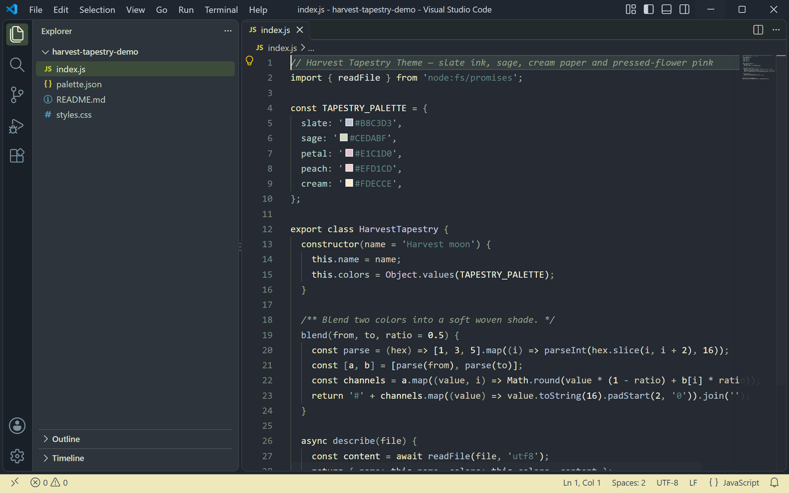Open Run and Debug view icon
This screenshot has width=789, height=493.
coord(17,125)
